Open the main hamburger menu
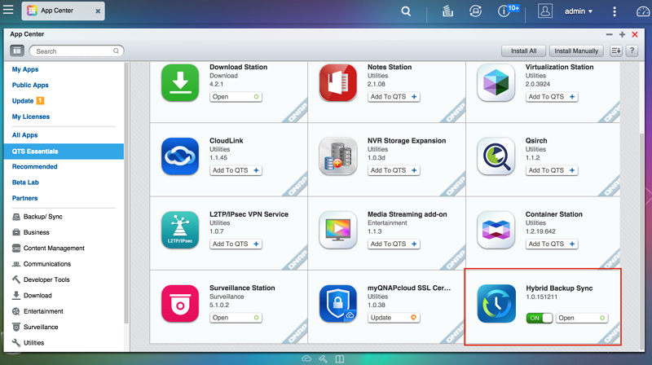Screen dimensions: 652x365 [8, 10]
